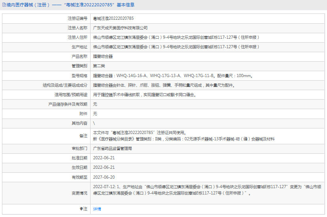Click the 生产地址 label

79,47
